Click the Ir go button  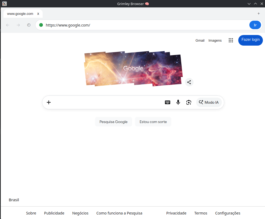click(x=255, y=25)
